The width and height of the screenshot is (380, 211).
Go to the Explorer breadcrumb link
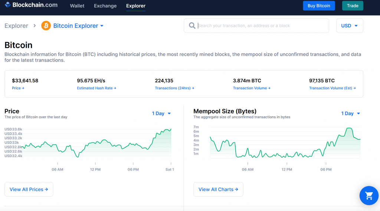pyautogui.click(x=16, y=26)
